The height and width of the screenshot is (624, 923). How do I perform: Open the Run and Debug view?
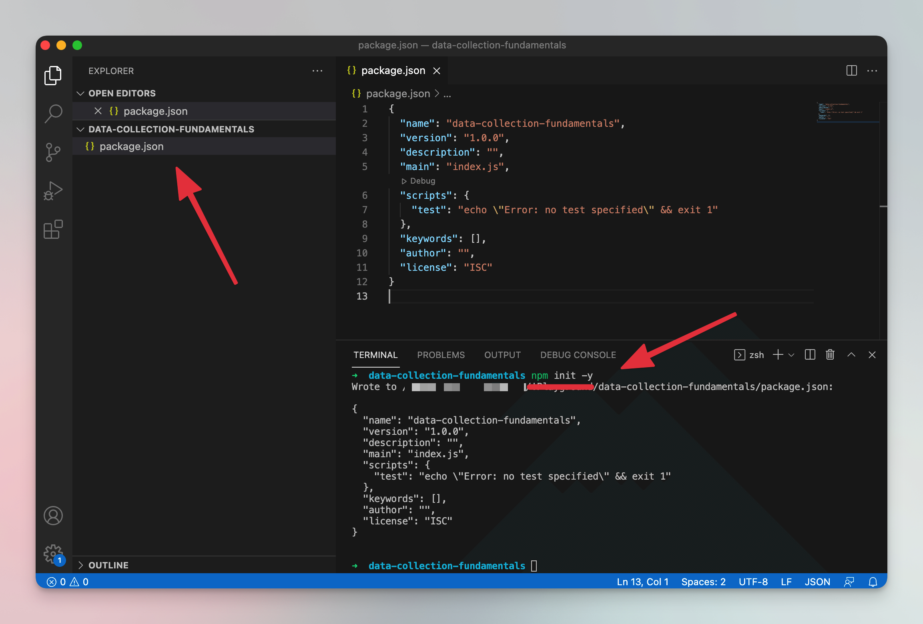click(53, 190)
